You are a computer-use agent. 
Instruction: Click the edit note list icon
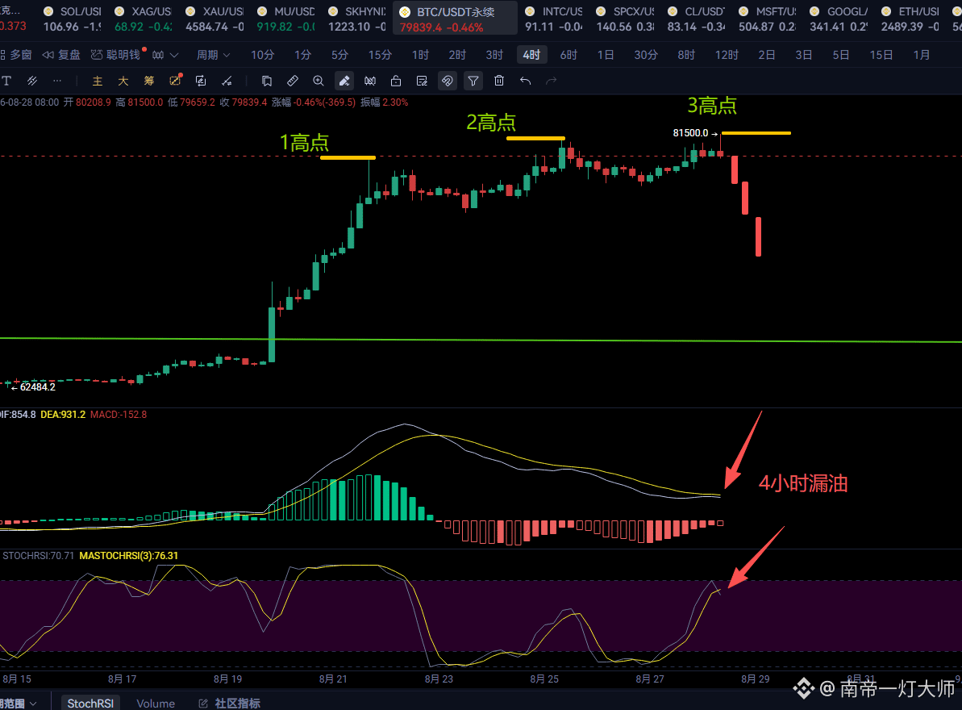point(422,81)
